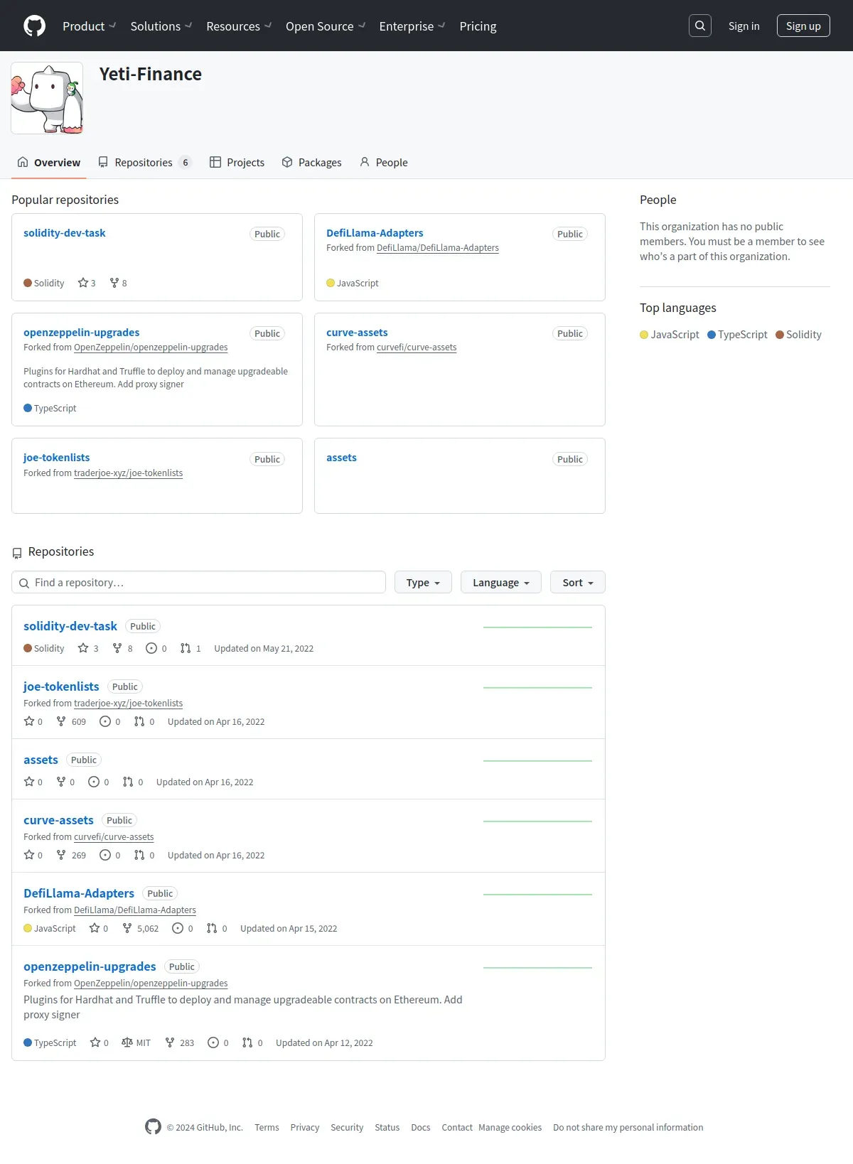This screenshot has height=1164, width=853.
Task: Click issues icon in openzeppelin-upgrades row
Action: pyautogui.click(x=213, y=1042)
